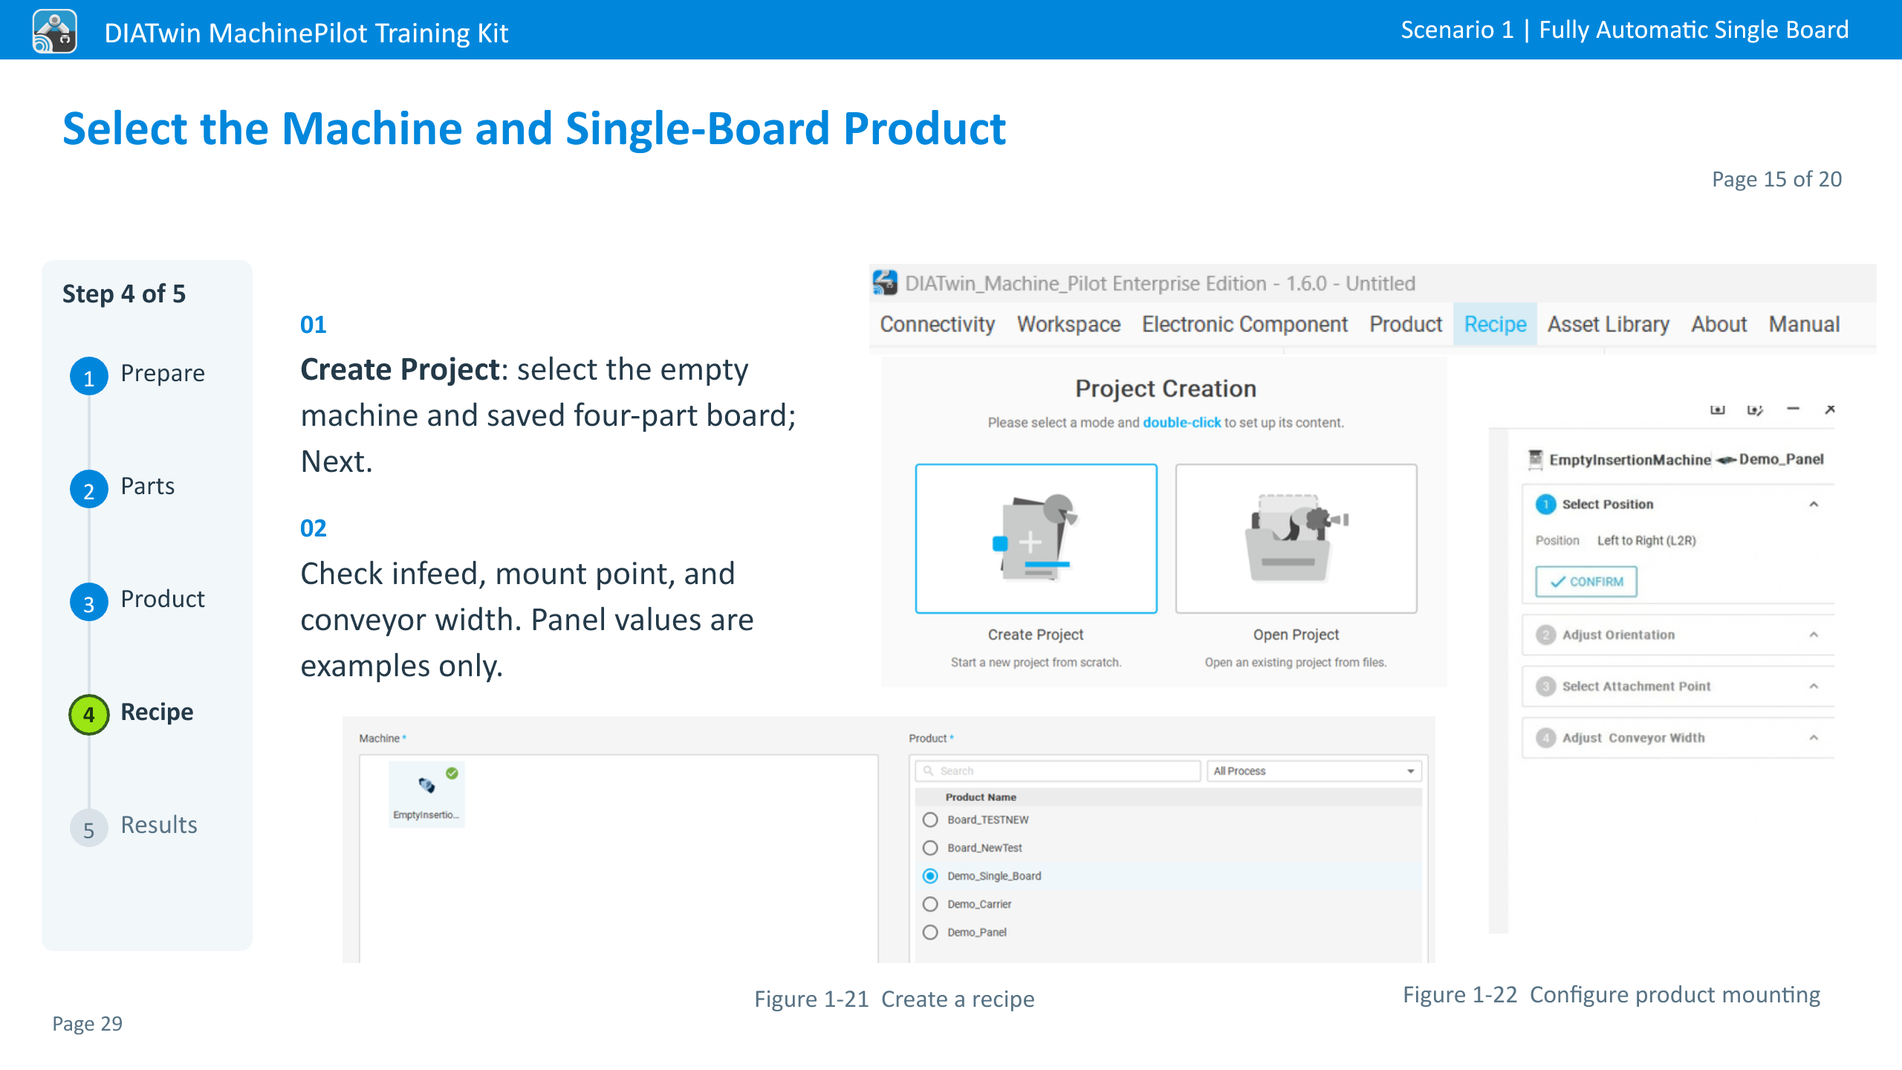Click the DIATwin app icon in the window title bar
Image resolution: width=1902 pixels, height=1070 pixels.
[x=884, y=283]
